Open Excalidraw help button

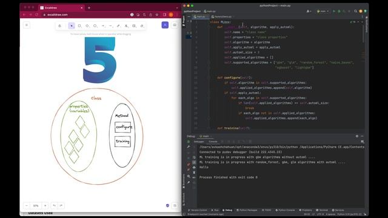tap(175, 205)
